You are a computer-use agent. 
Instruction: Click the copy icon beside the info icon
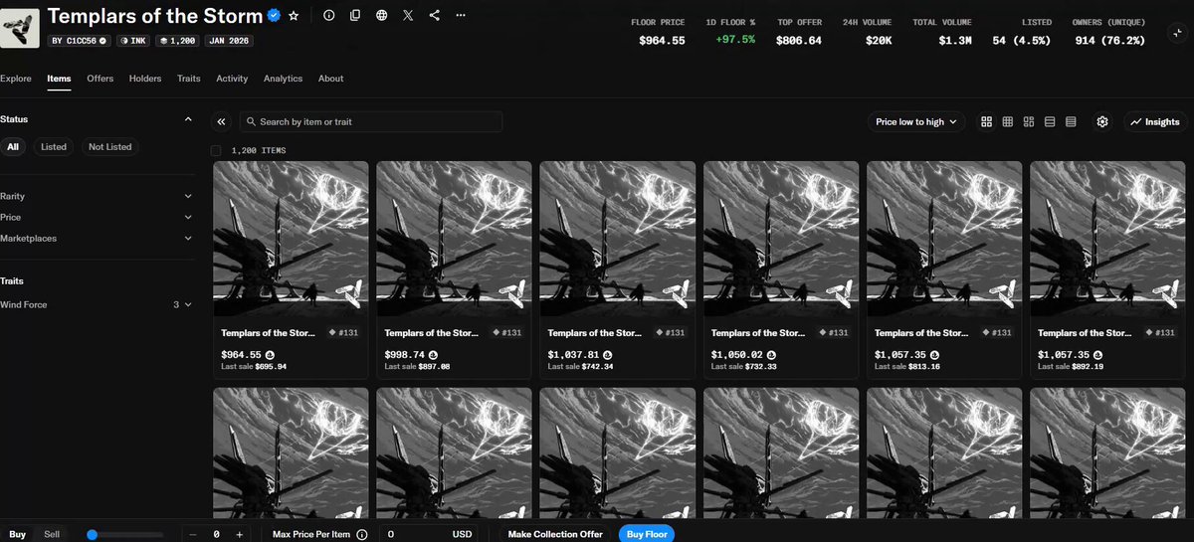(355, 16)
